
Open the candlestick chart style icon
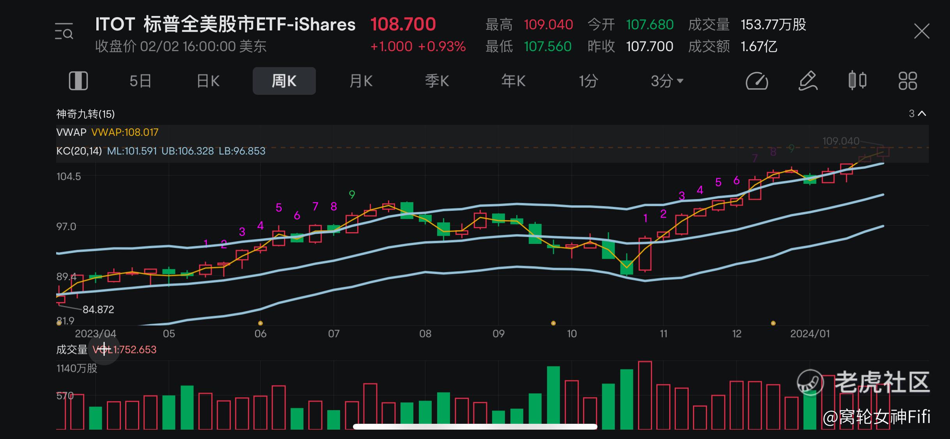pyautogui.click(x=857, y=81)
